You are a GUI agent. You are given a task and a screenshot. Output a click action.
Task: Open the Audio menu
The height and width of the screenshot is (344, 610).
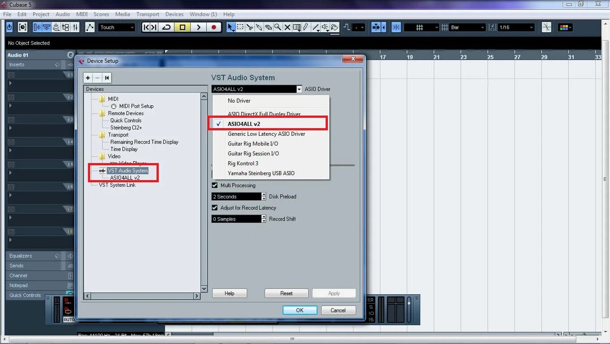click(x=63, y=14)
